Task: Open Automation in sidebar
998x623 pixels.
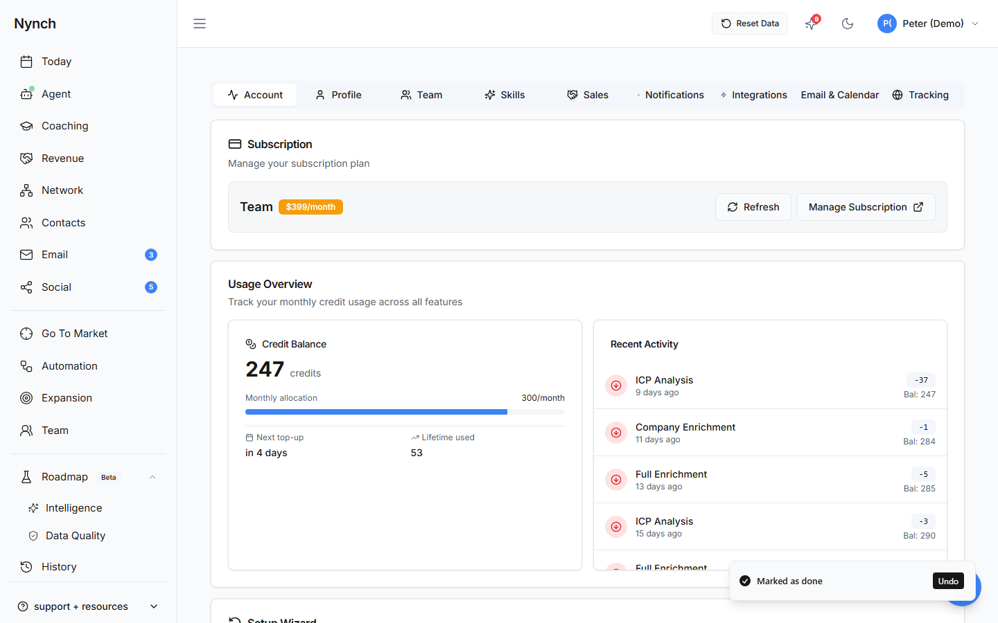Action: click(x=88, y=366)
